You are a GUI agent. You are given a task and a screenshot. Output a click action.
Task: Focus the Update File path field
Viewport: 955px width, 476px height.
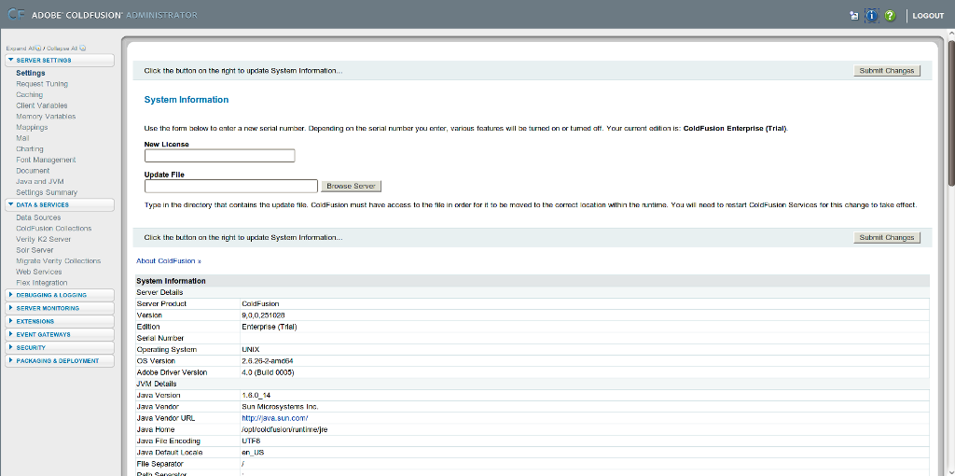tap(231, 186)
